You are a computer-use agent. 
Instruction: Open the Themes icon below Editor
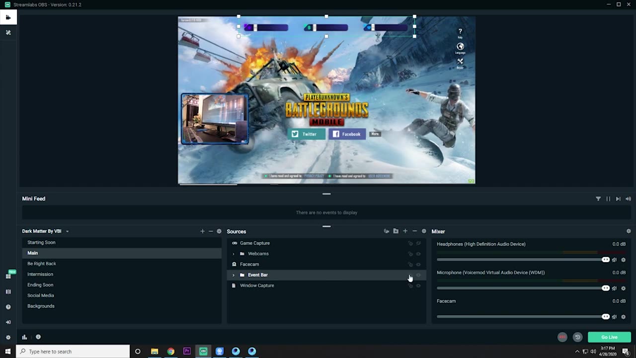(8, 32)
